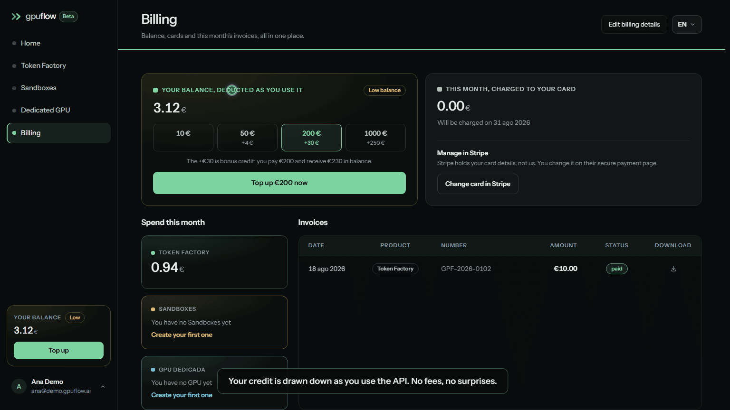Click the sidebar balance 3.12 € value
Screen dimensions: 730x410
click(26, 330)
